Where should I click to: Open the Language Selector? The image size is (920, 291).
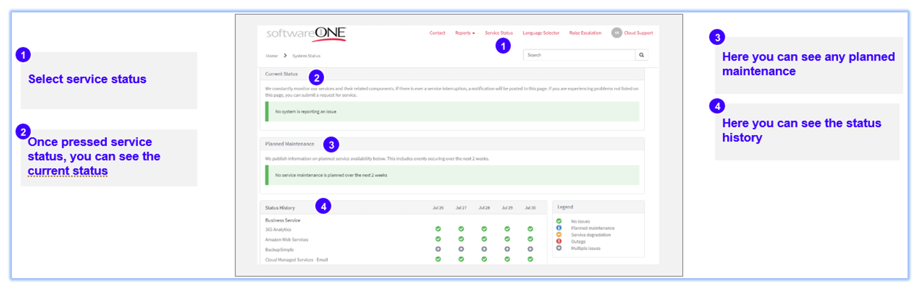click(540, 33)
